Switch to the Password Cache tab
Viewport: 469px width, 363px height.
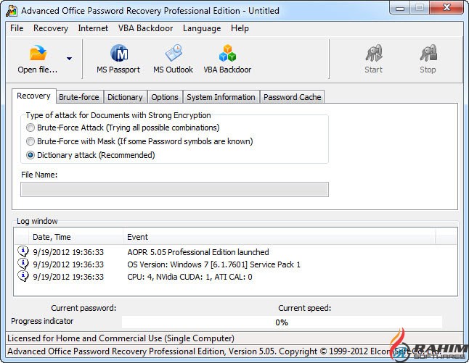(293, 97)
